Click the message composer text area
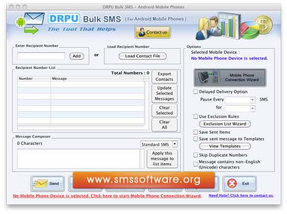Viewport: 287px width, 214px height. 78,159
